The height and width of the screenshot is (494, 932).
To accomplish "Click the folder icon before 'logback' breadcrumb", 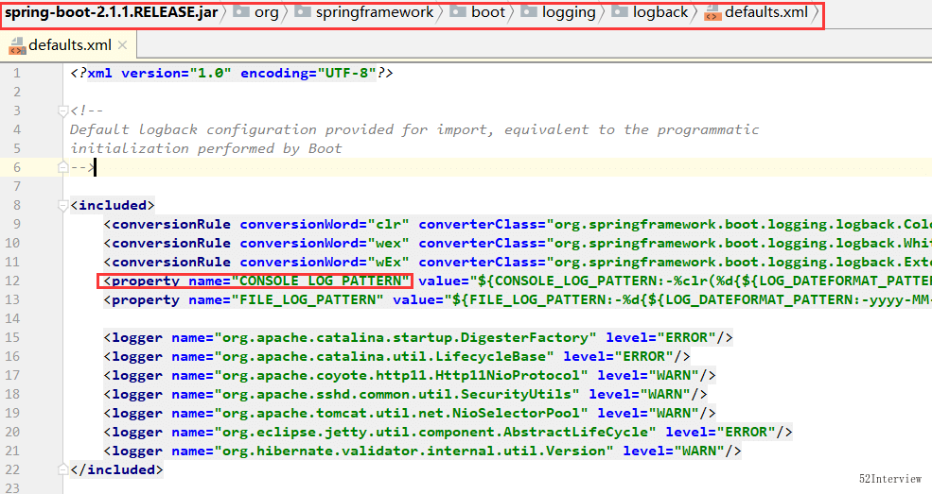I will pos(619,13).
